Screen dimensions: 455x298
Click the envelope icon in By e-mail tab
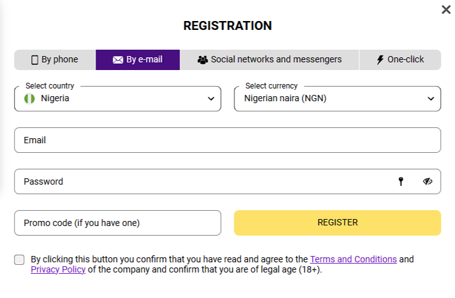point(118,60)
